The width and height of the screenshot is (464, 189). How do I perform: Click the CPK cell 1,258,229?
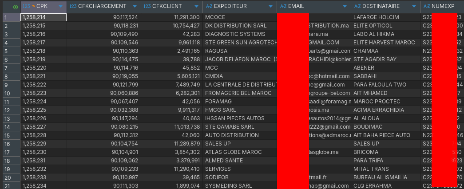click(44, 144)
